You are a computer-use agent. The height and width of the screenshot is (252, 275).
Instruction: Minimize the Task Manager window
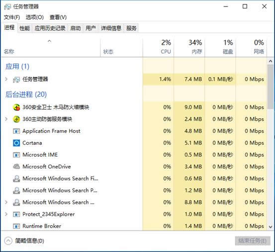point(226,6)
